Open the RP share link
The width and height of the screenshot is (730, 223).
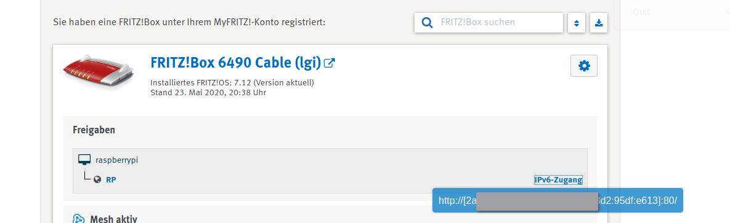click(111, 180)
